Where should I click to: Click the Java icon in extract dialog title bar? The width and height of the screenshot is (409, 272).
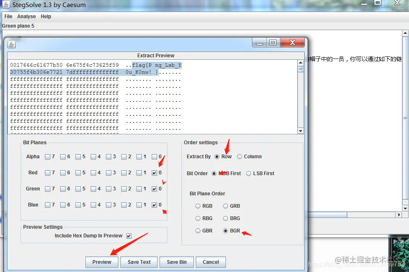point(11,45)
